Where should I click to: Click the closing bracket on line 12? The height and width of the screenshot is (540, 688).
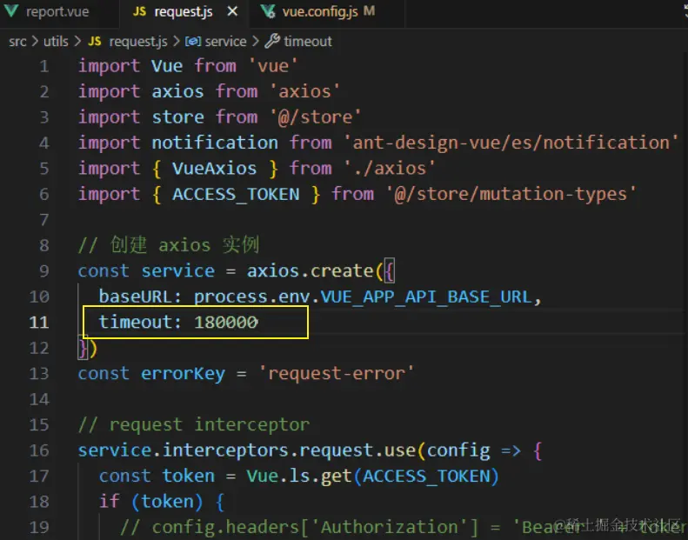pos(87,349)
